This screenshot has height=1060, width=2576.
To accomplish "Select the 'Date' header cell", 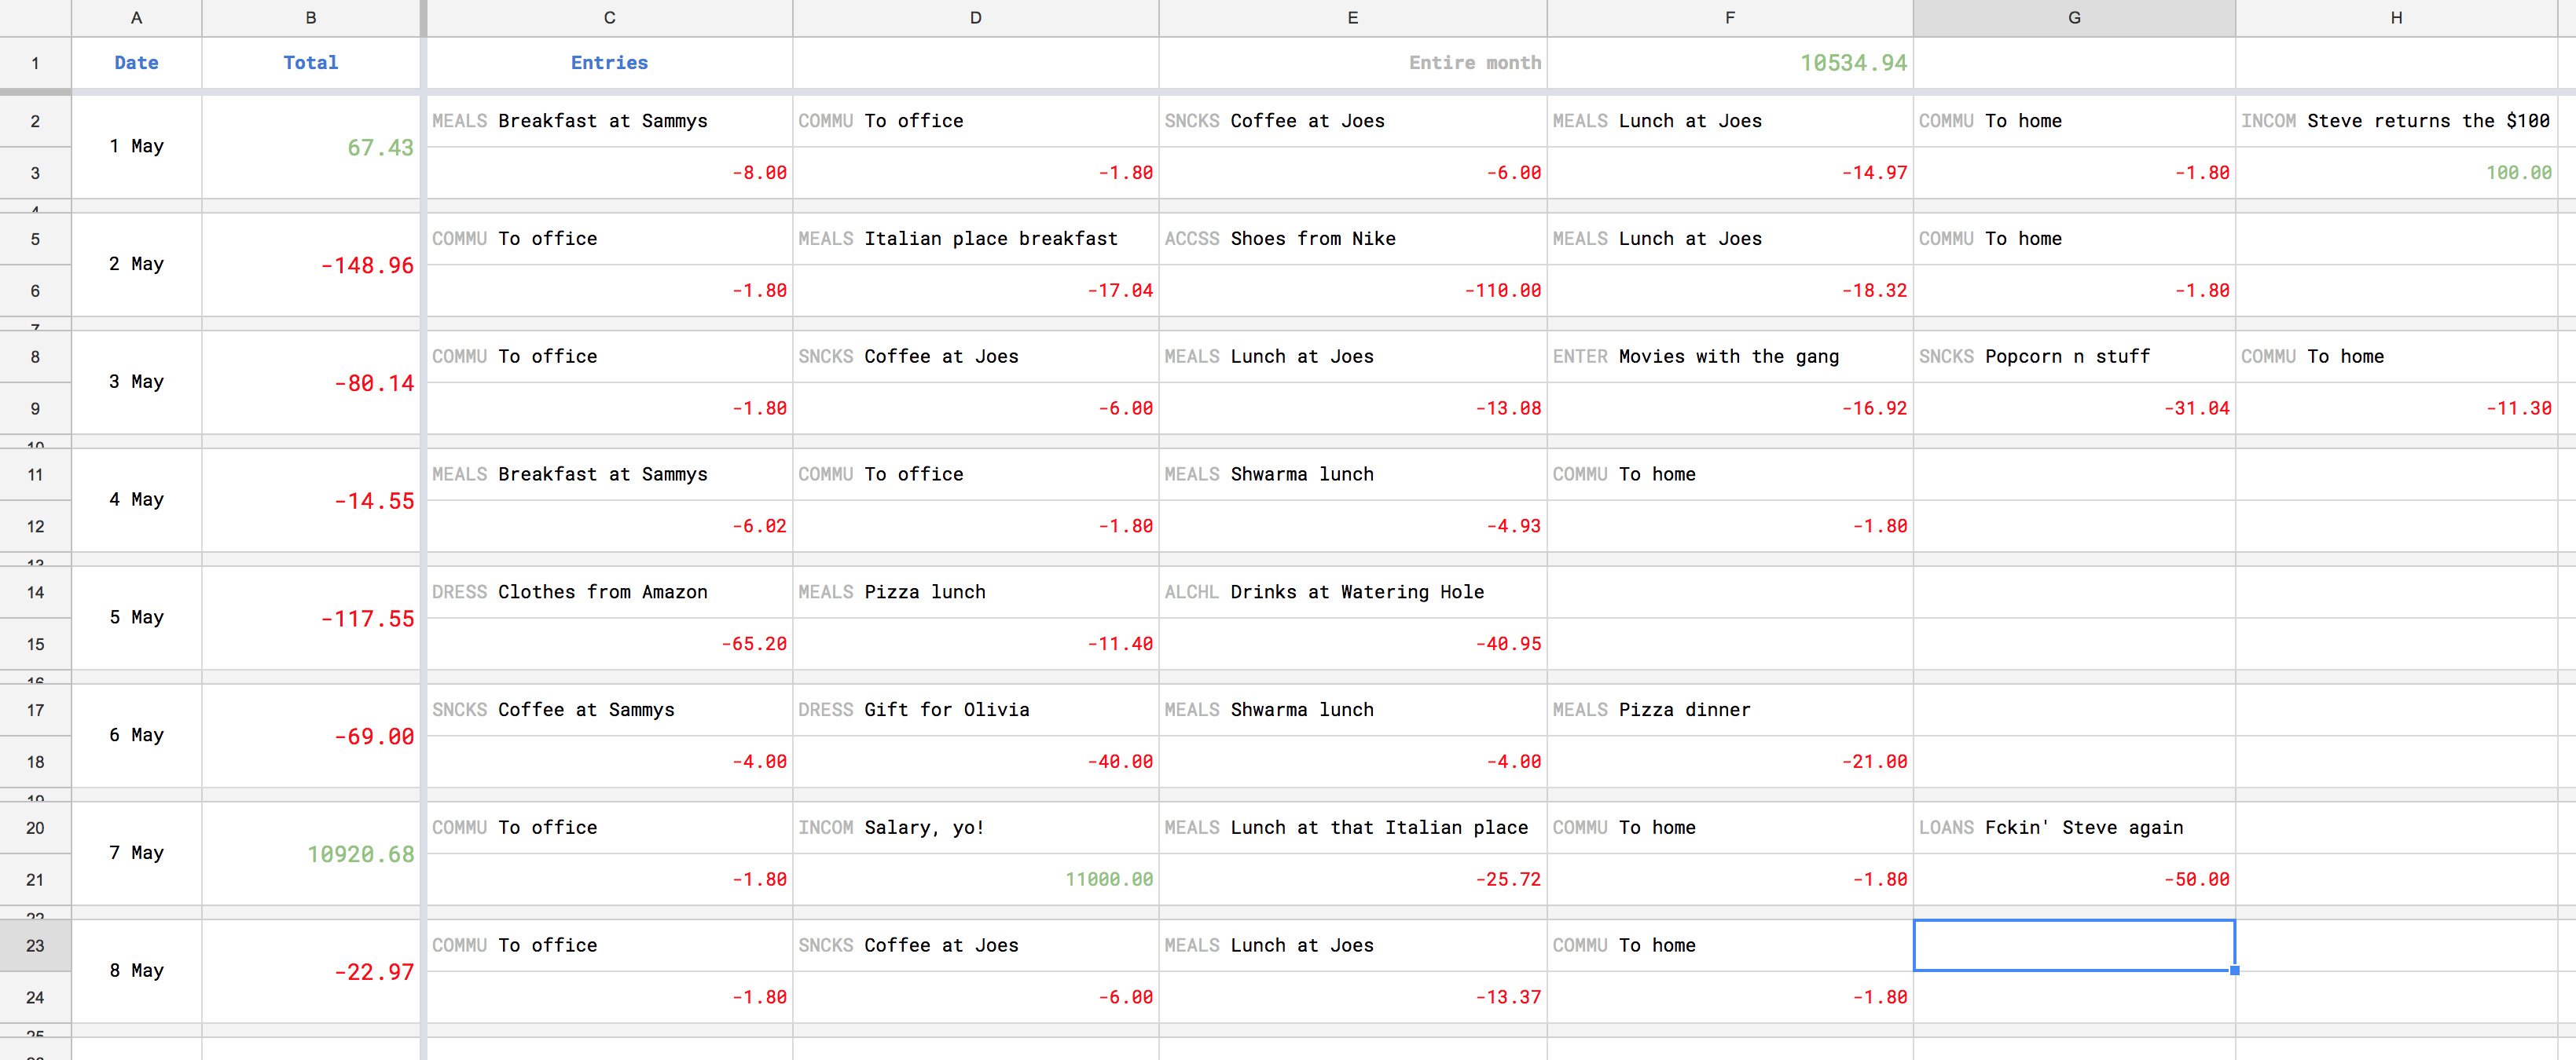I will click(x=136, y=63).
